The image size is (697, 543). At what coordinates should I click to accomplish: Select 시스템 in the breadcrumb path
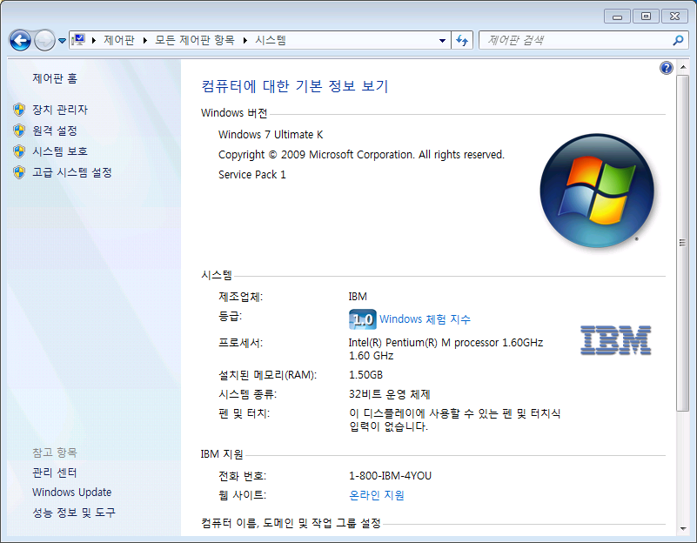pos(270,40)
